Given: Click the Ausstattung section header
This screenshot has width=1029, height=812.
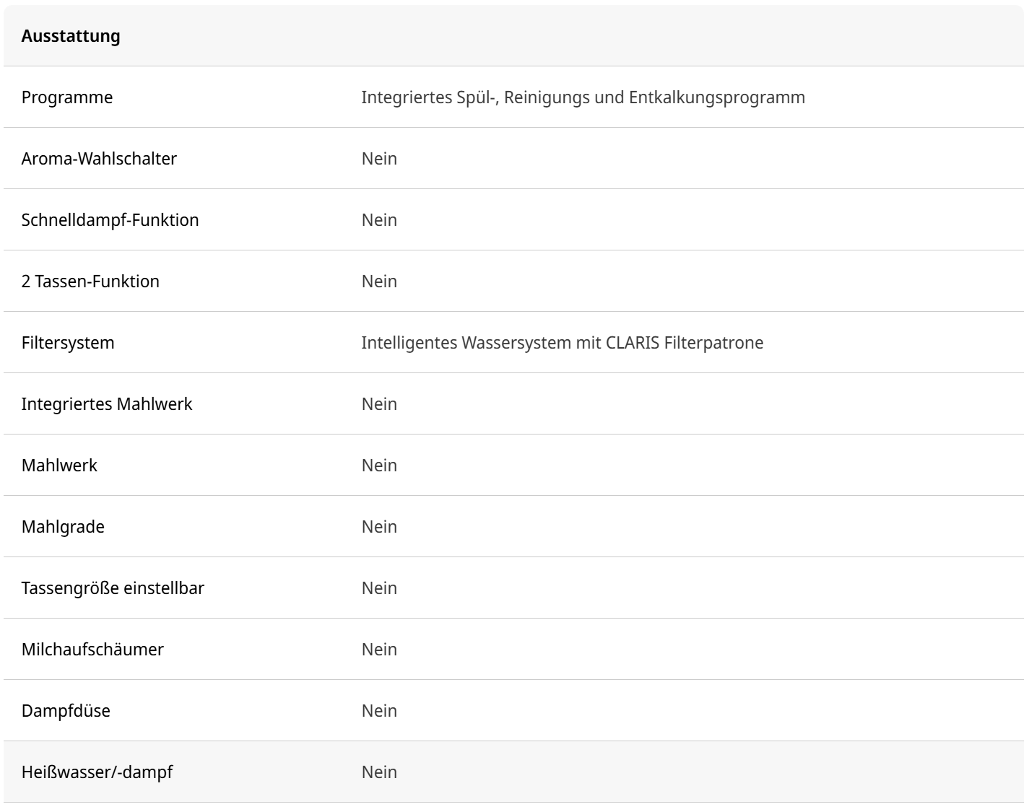Looking at the screenshot, I should pyautogui.click(x=71, y=36).
